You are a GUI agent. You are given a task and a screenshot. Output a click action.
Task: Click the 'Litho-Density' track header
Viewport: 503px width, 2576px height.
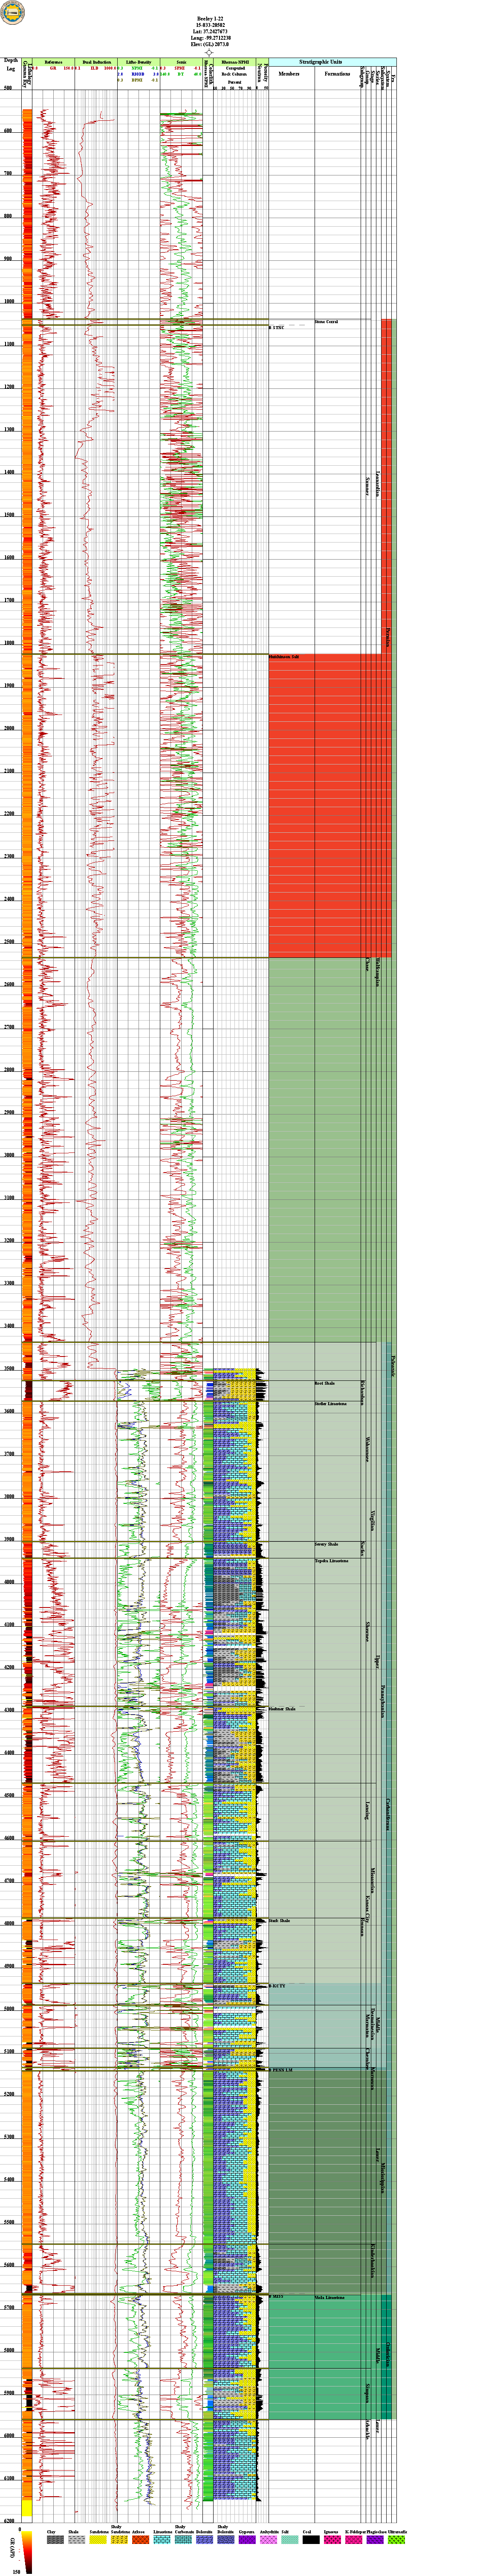coord(138,61)
